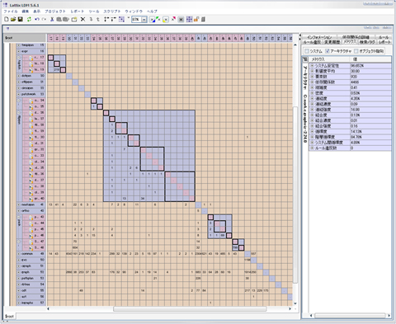Expand the dotgen tree node, row 20
The image size is (396, 324).
point(19,76)
